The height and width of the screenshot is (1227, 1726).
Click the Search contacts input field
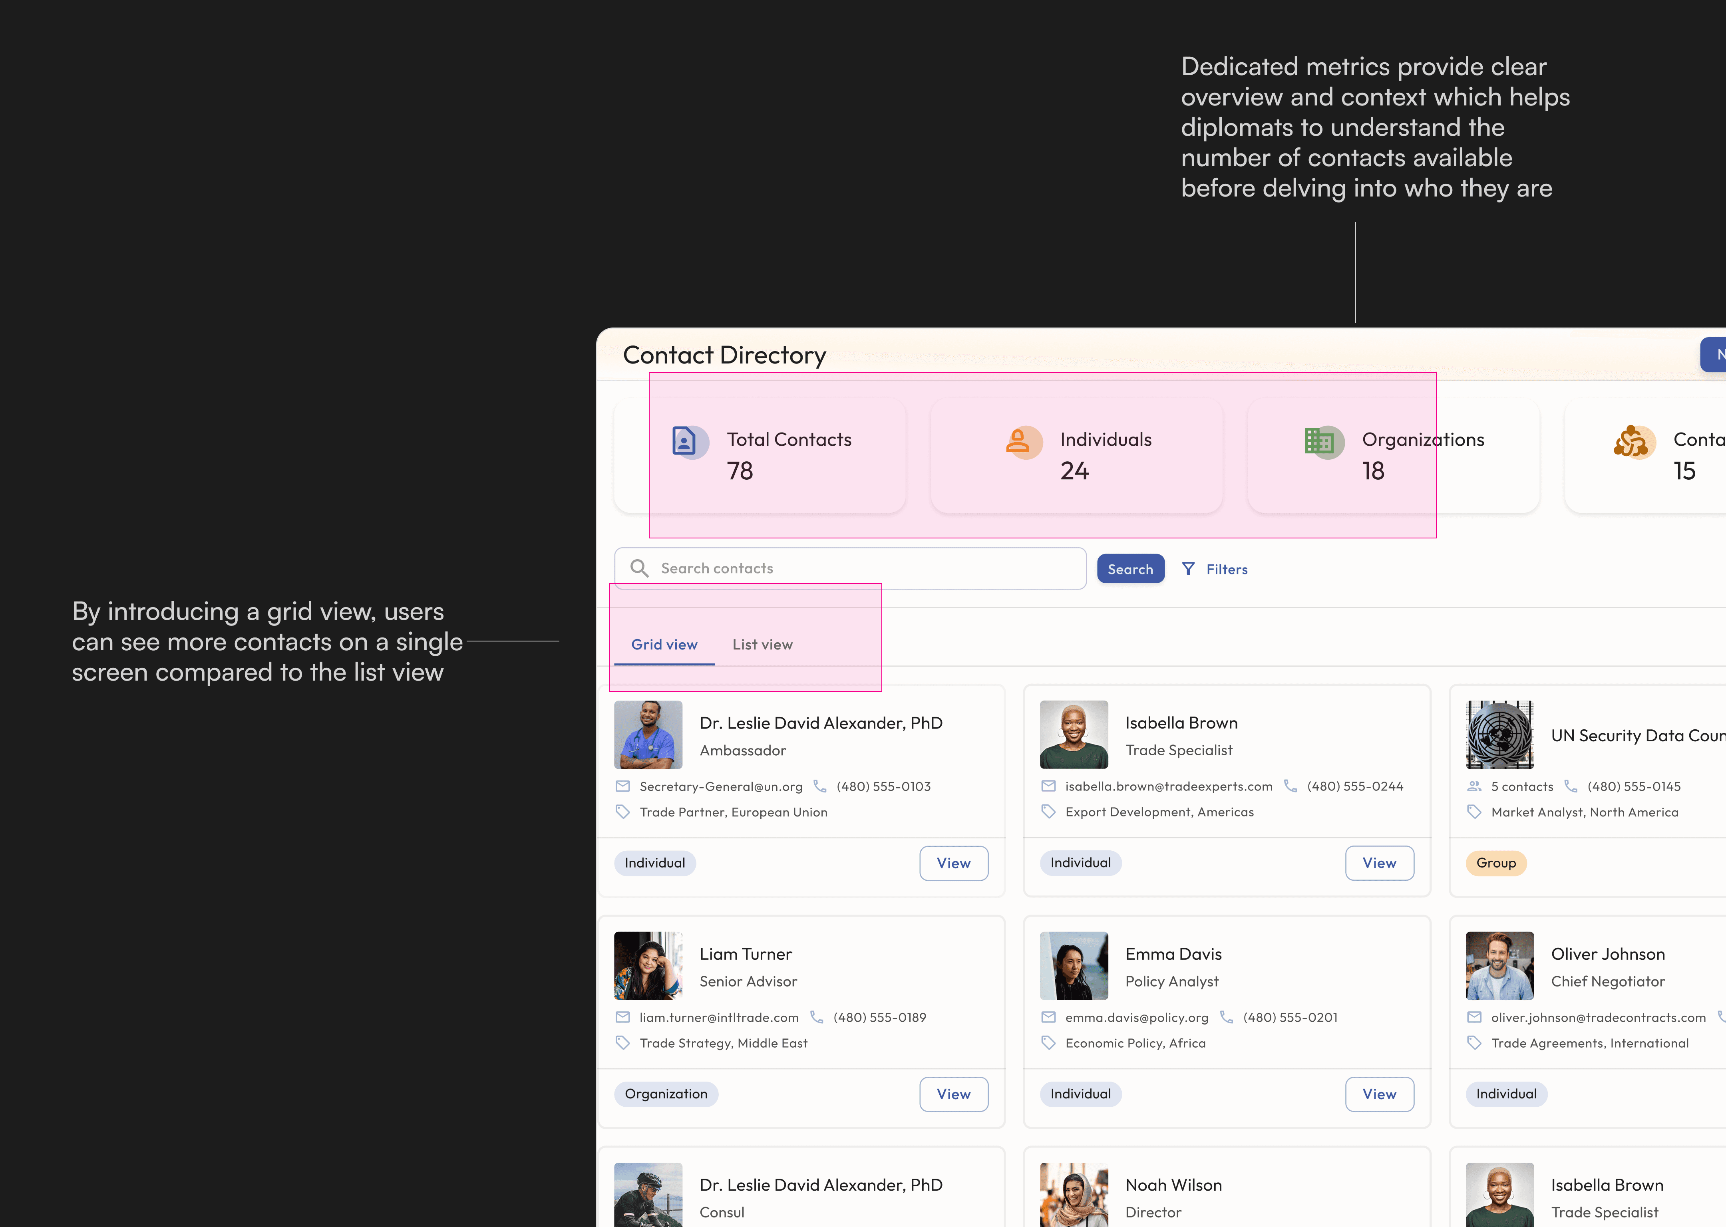coord(861,568)
